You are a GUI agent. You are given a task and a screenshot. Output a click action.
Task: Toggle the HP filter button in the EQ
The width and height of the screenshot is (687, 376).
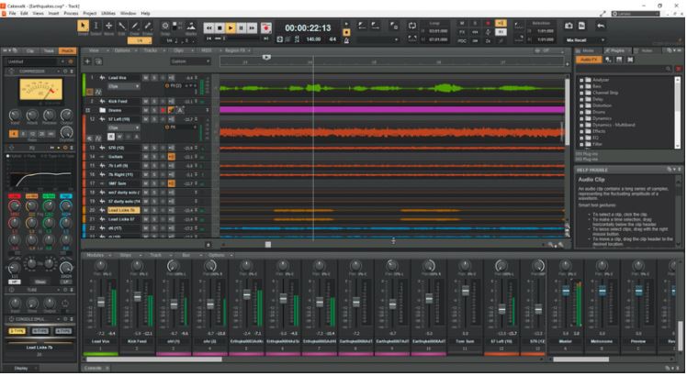14,282
